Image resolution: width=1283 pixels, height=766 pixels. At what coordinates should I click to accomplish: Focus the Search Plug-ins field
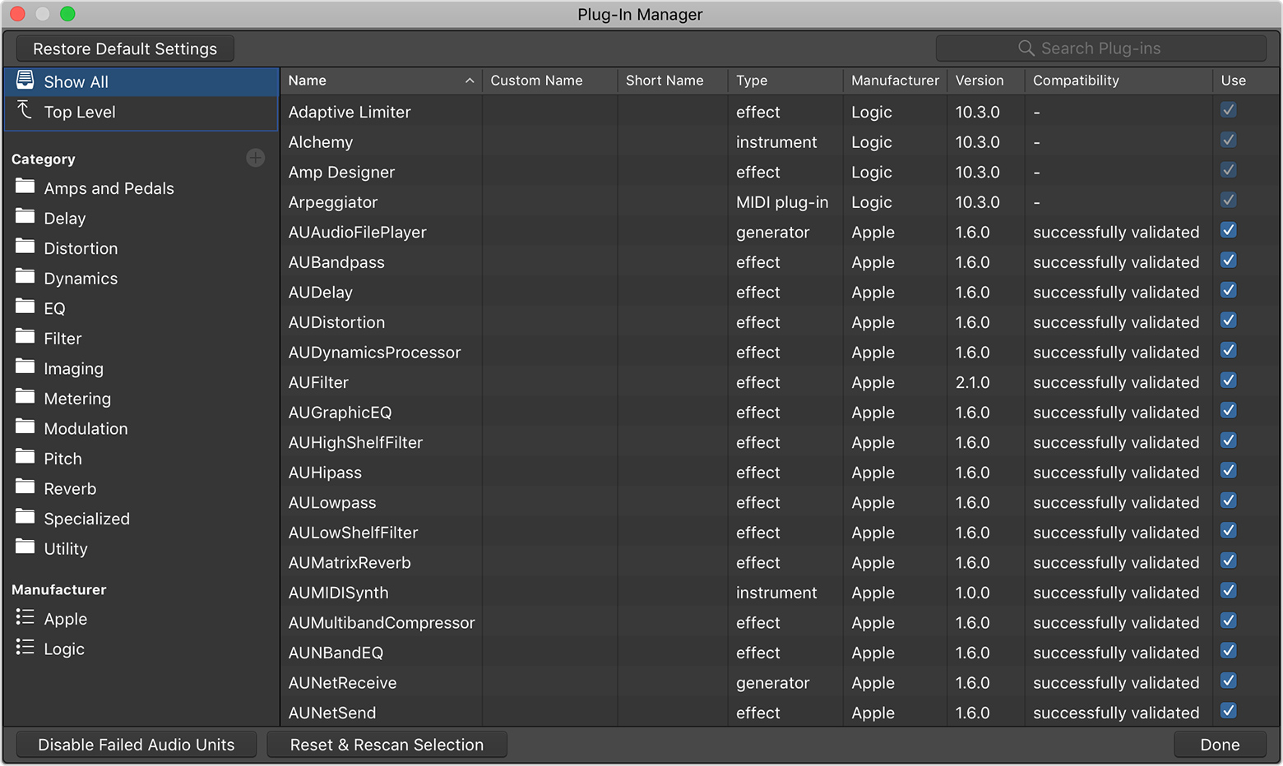click(1101, 48)
